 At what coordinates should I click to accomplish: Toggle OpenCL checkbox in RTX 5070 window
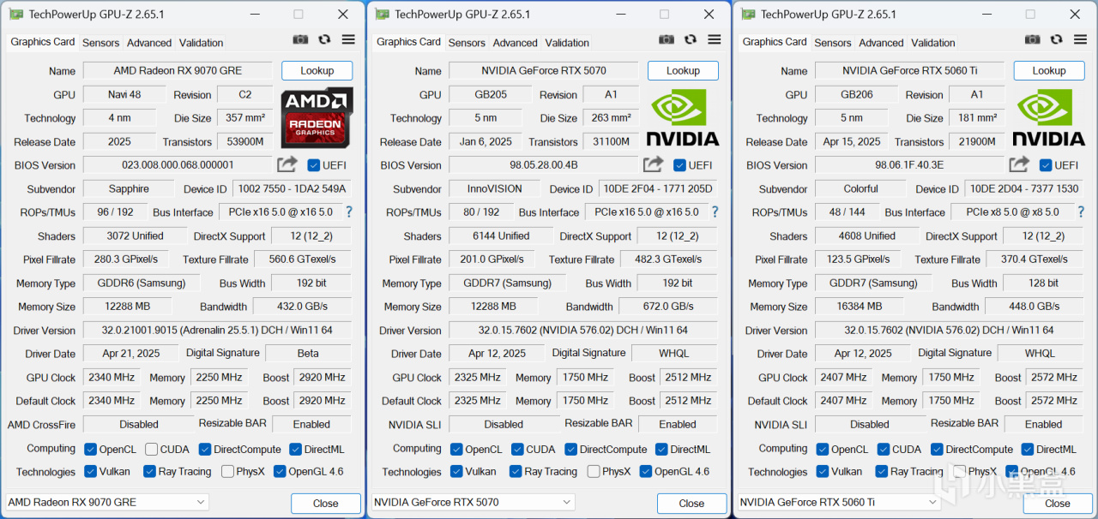coord(456,449)
